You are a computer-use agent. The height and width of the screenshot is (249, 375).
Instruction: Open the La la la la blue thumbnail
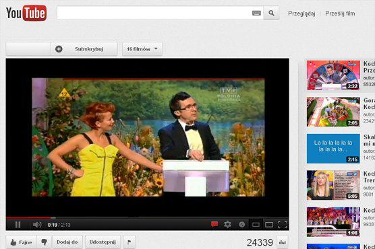tap(333, 149)
